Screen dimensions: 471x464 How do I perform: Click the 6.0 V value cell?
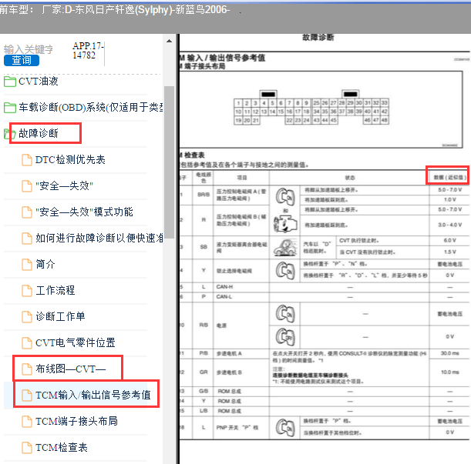449,240
